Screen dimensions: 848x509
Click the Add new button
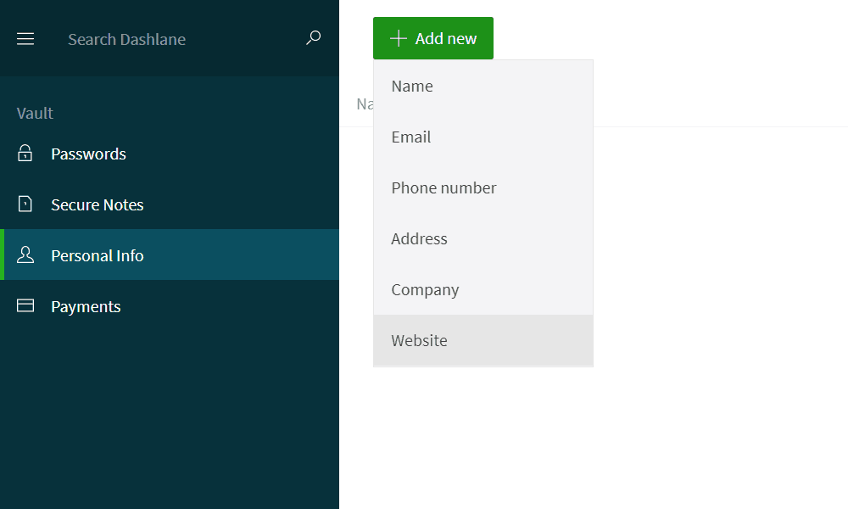[433, 38]
